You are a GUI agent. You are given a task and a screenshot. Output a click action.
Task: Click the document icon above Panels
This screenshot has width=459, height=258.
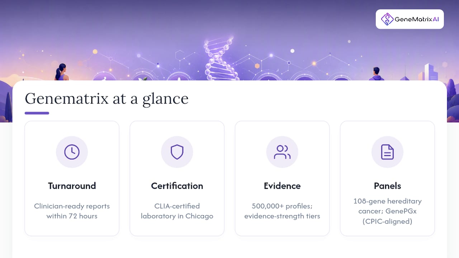coord(387,152)
